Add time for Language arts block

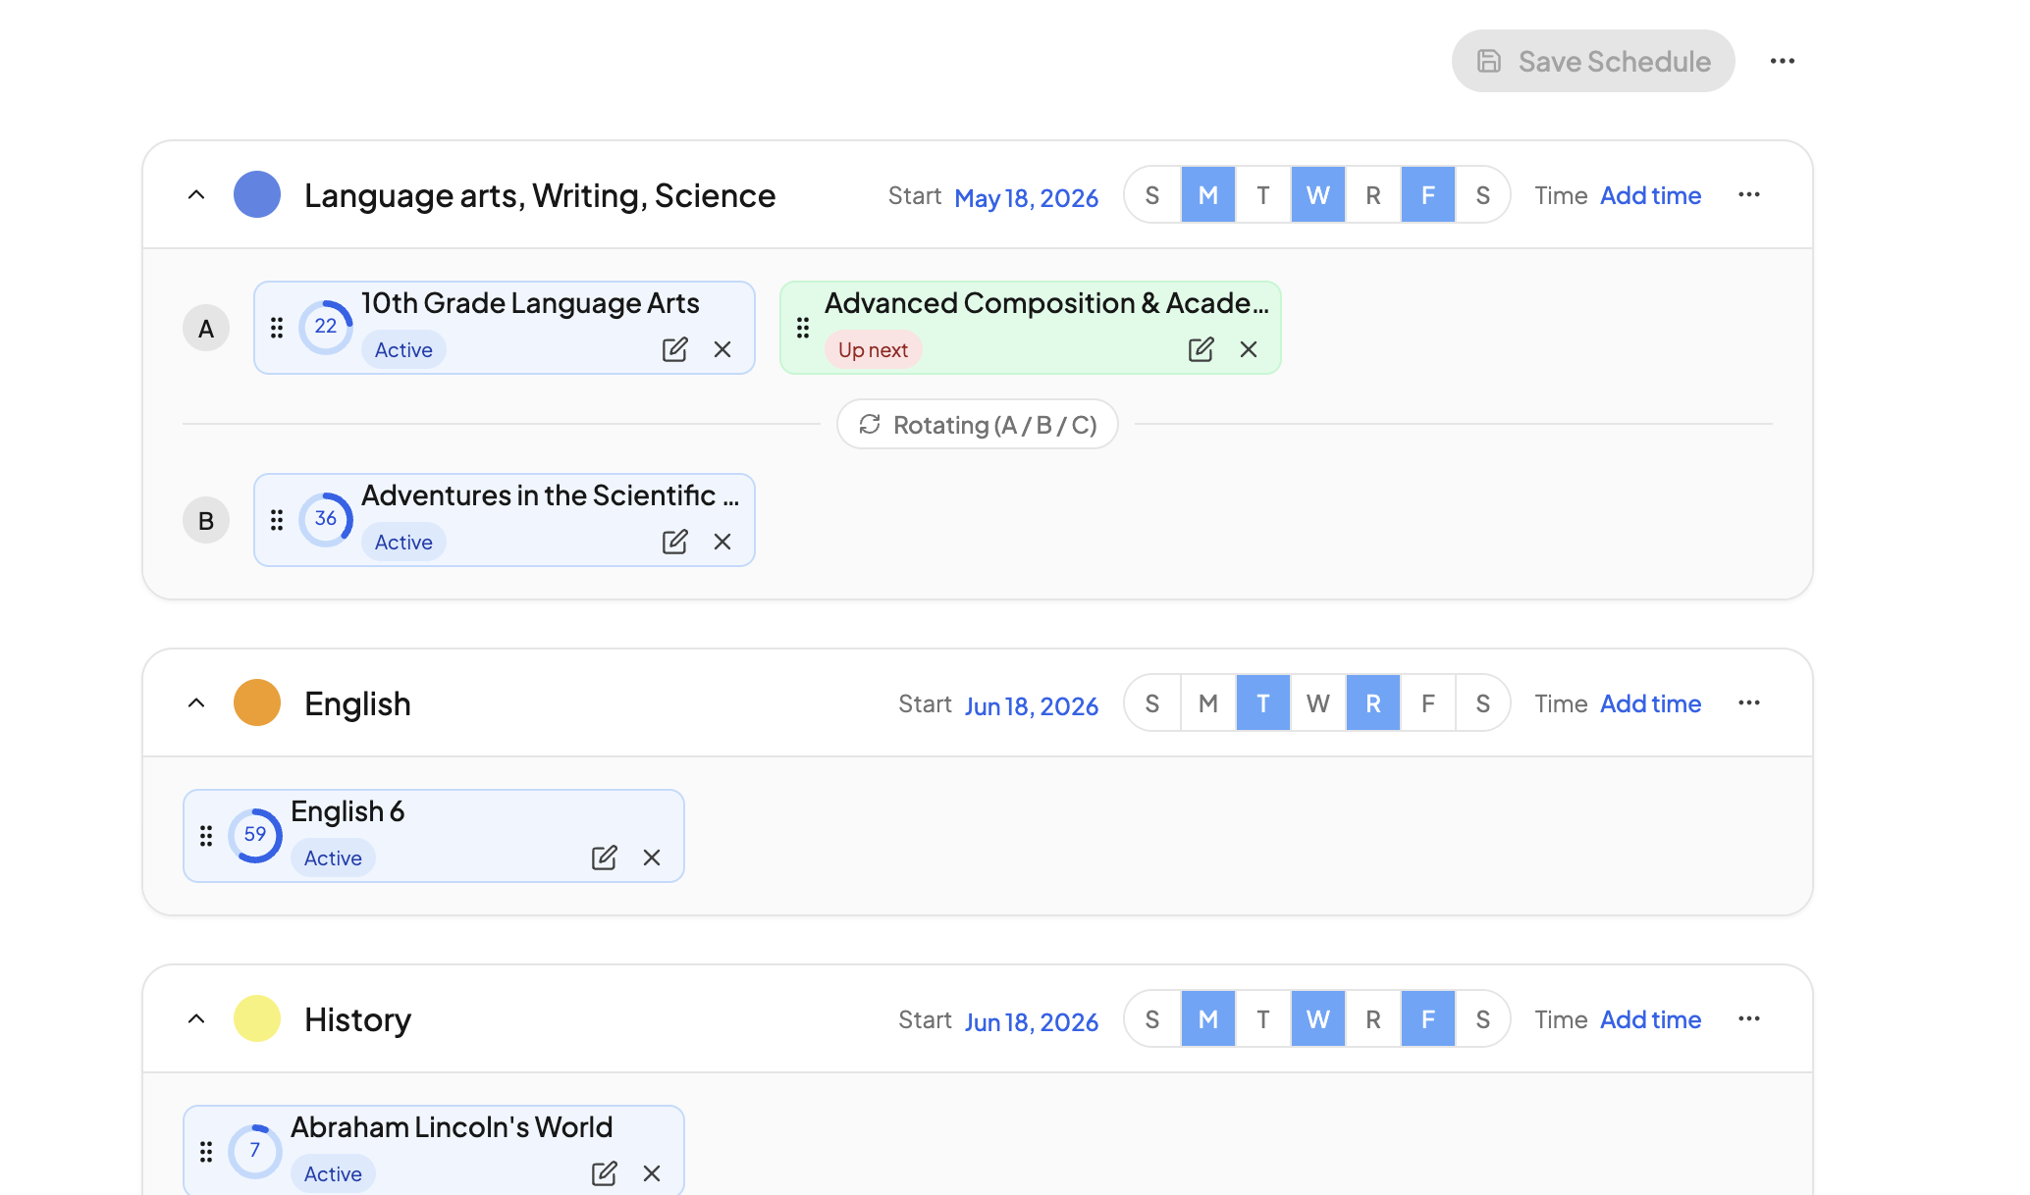coord(1650,195)
